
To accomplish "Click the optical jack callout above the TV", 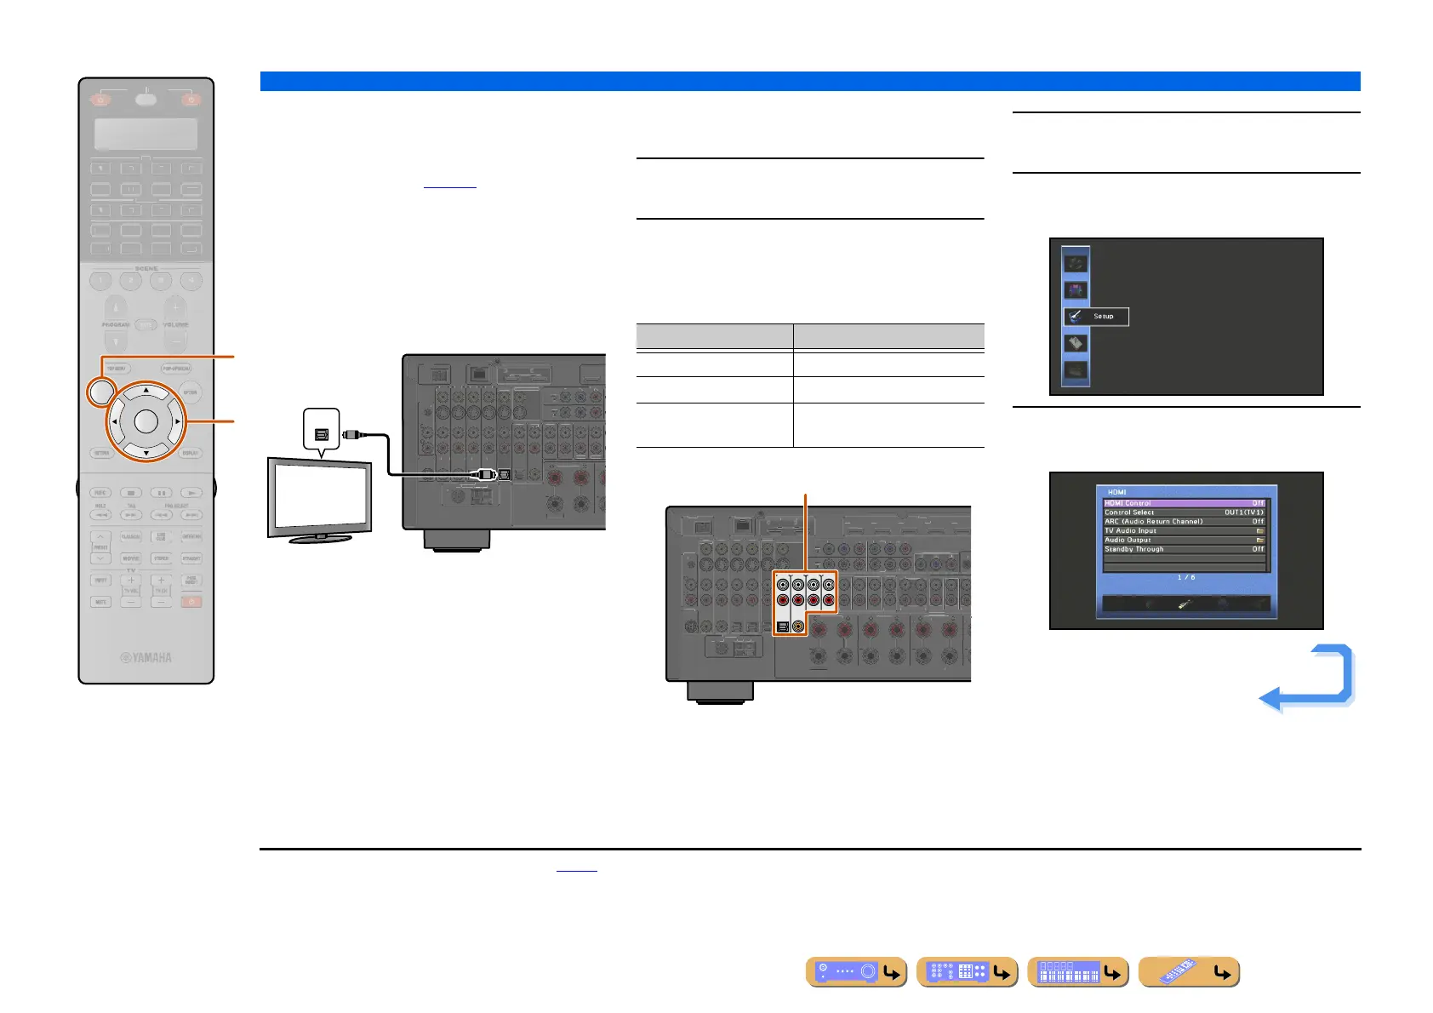I will pyautogui.click(x=322, y=431).
